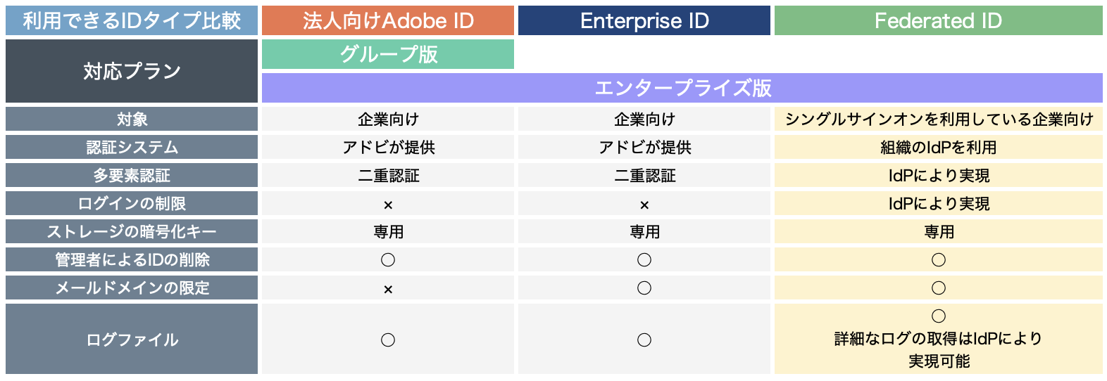Select the 法人向けAdobe ID column header
Screen dimensions: 1107x381
pos(388,21)
